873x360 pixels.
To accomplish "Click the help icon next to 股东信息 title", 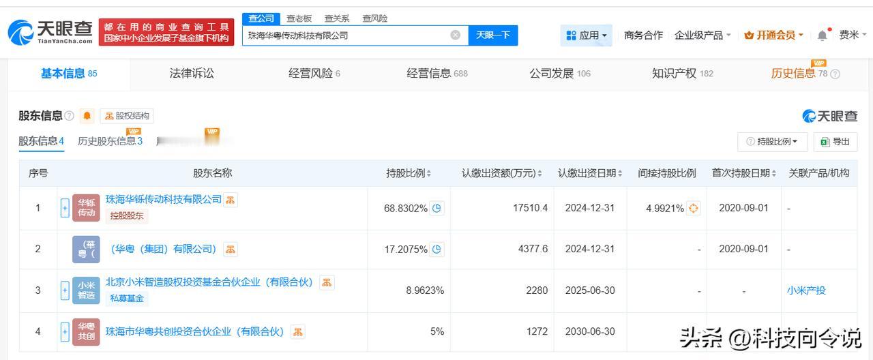I will 70,116.
